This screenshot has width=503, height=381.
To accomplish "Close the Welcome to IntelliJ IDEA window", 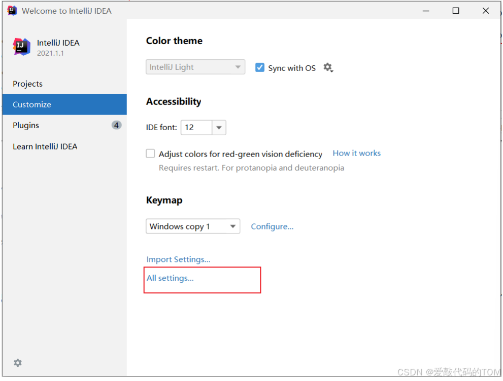I will pyautogui.click(x=485, y=11).
